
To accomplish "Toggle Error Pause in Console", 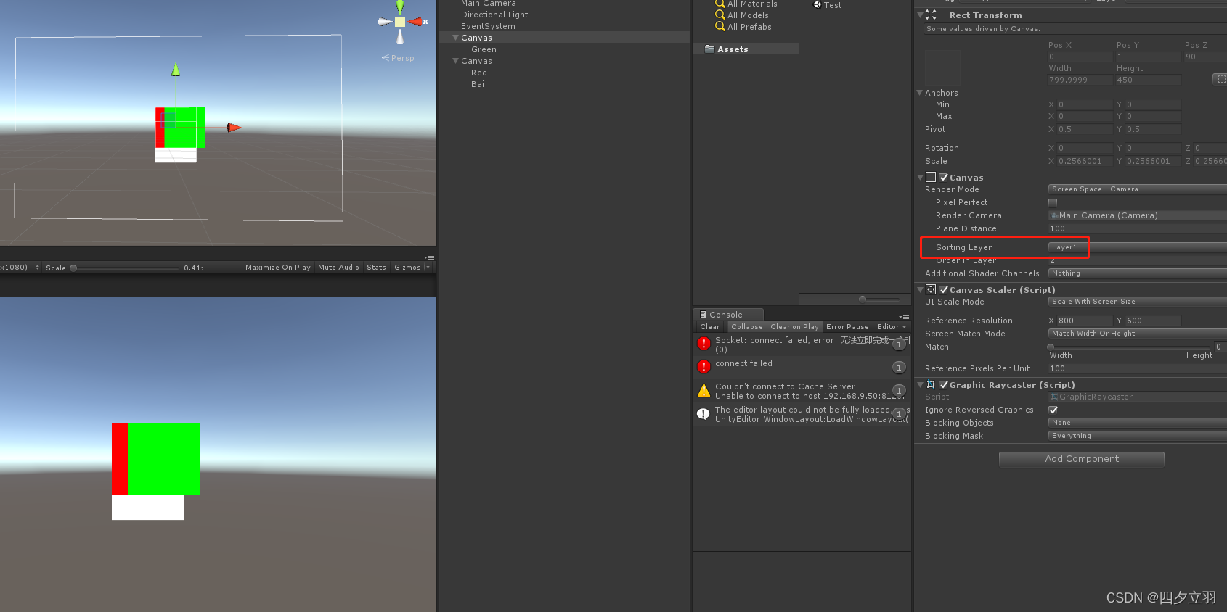I will [x=847, y=327].
